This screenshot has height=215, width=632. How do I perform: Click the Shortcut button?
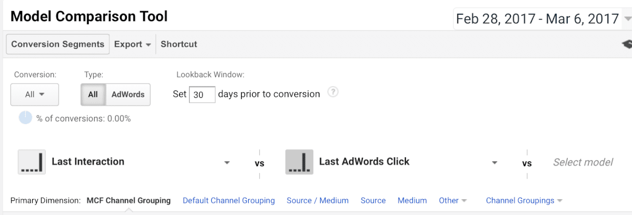tap(179, 44)
